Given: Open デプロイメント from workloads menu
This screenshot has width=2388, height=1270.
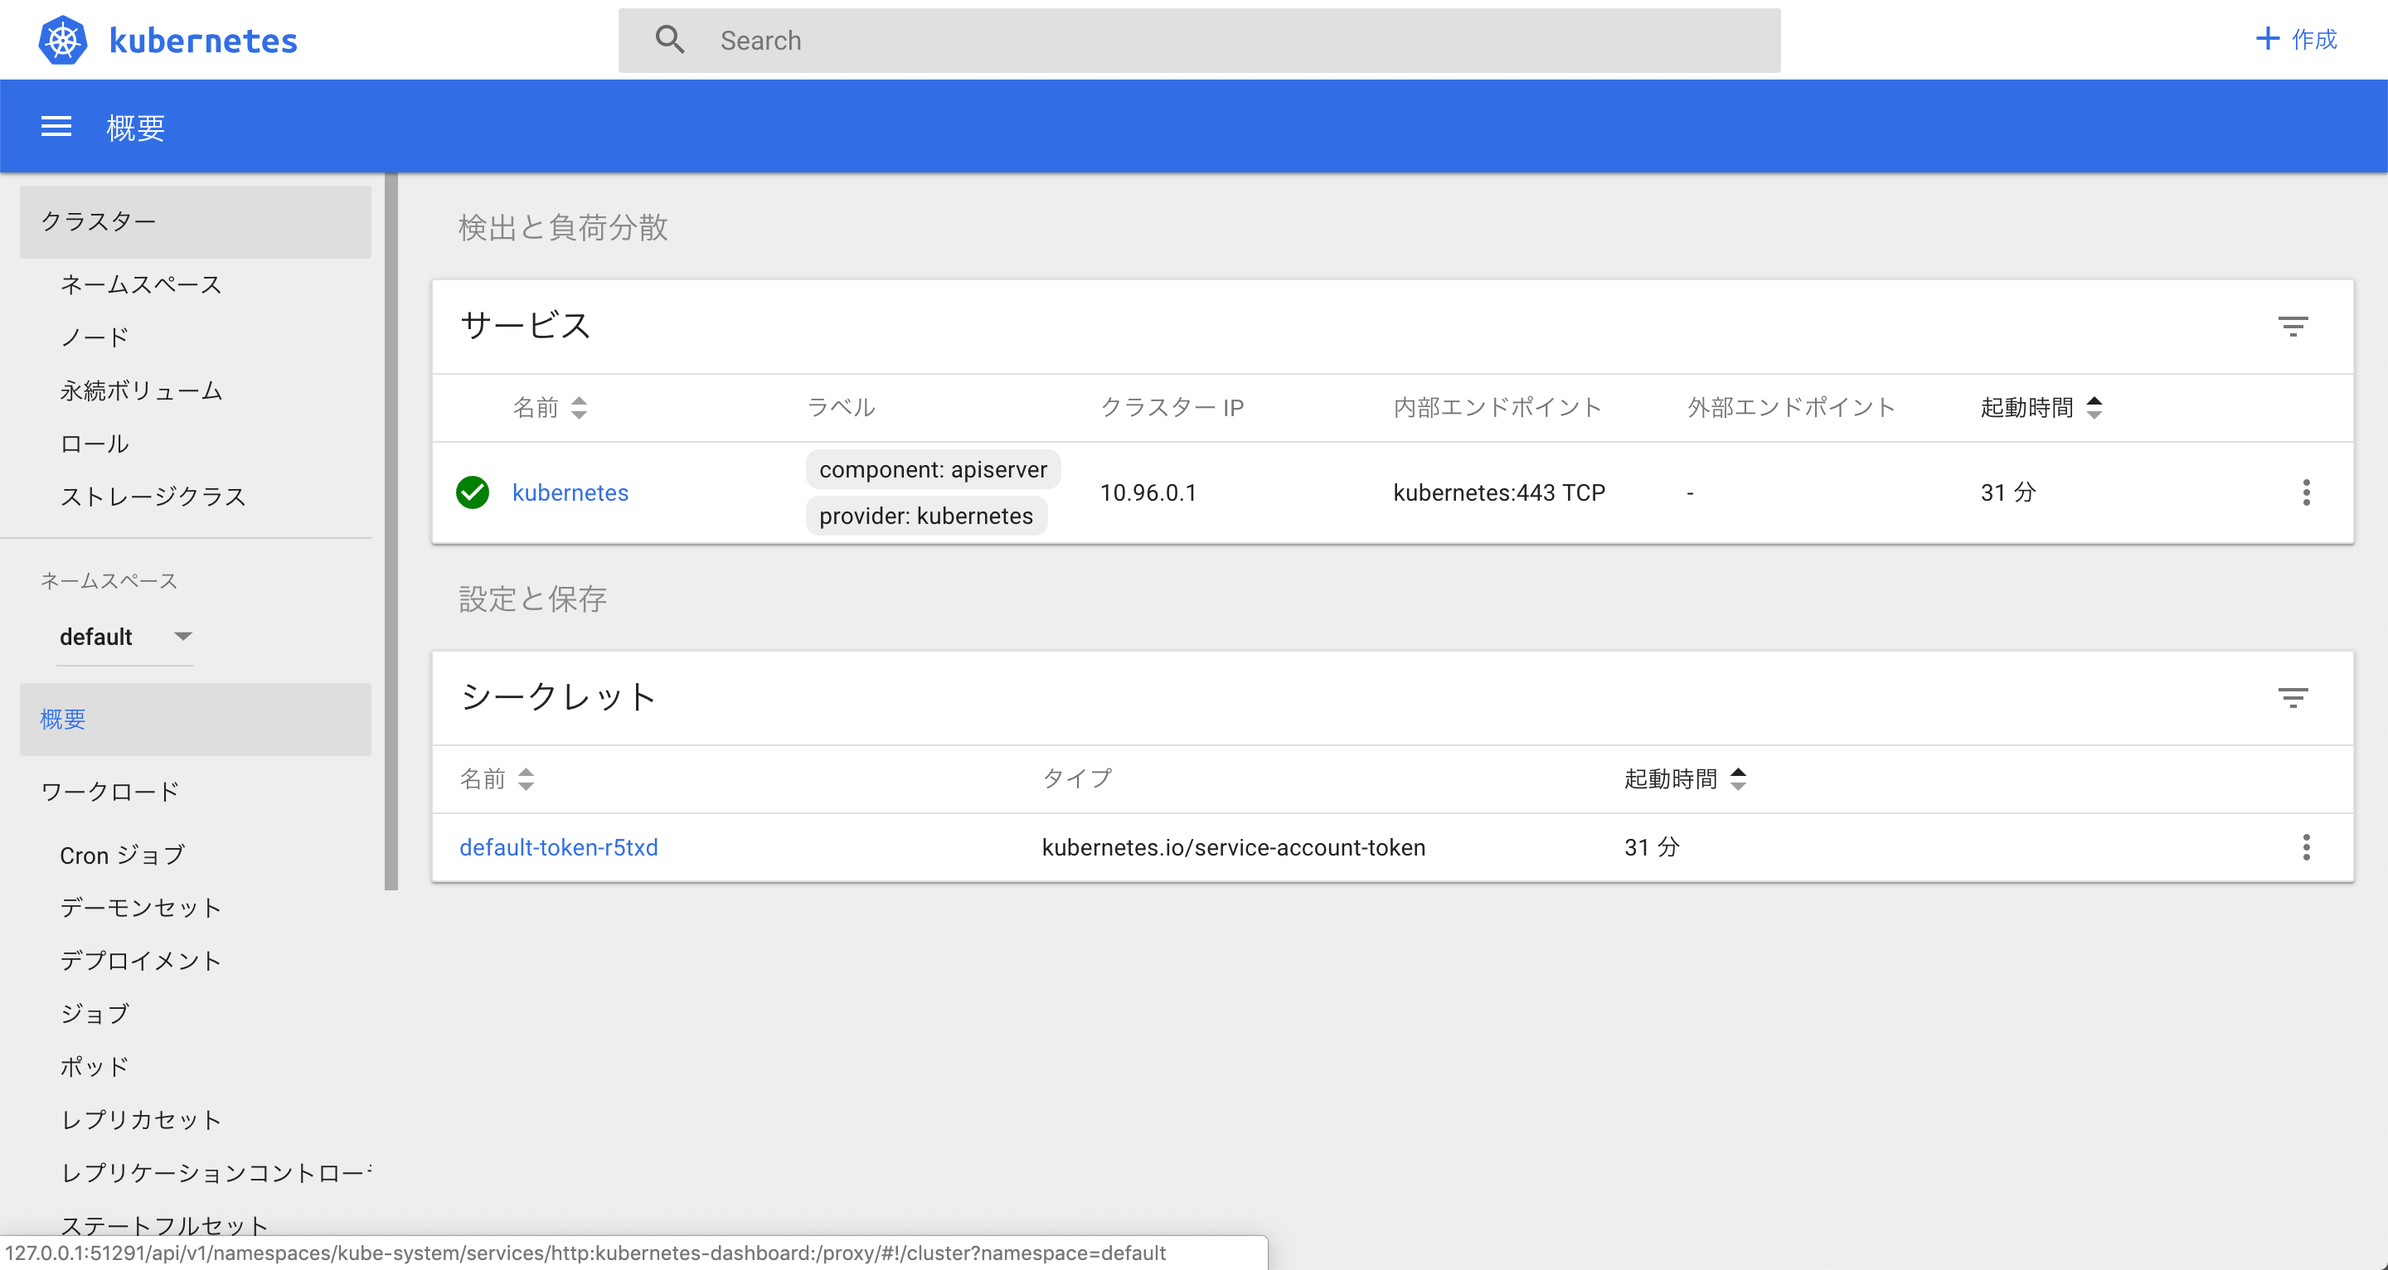Looking at the screenshot, I should 141,961.
